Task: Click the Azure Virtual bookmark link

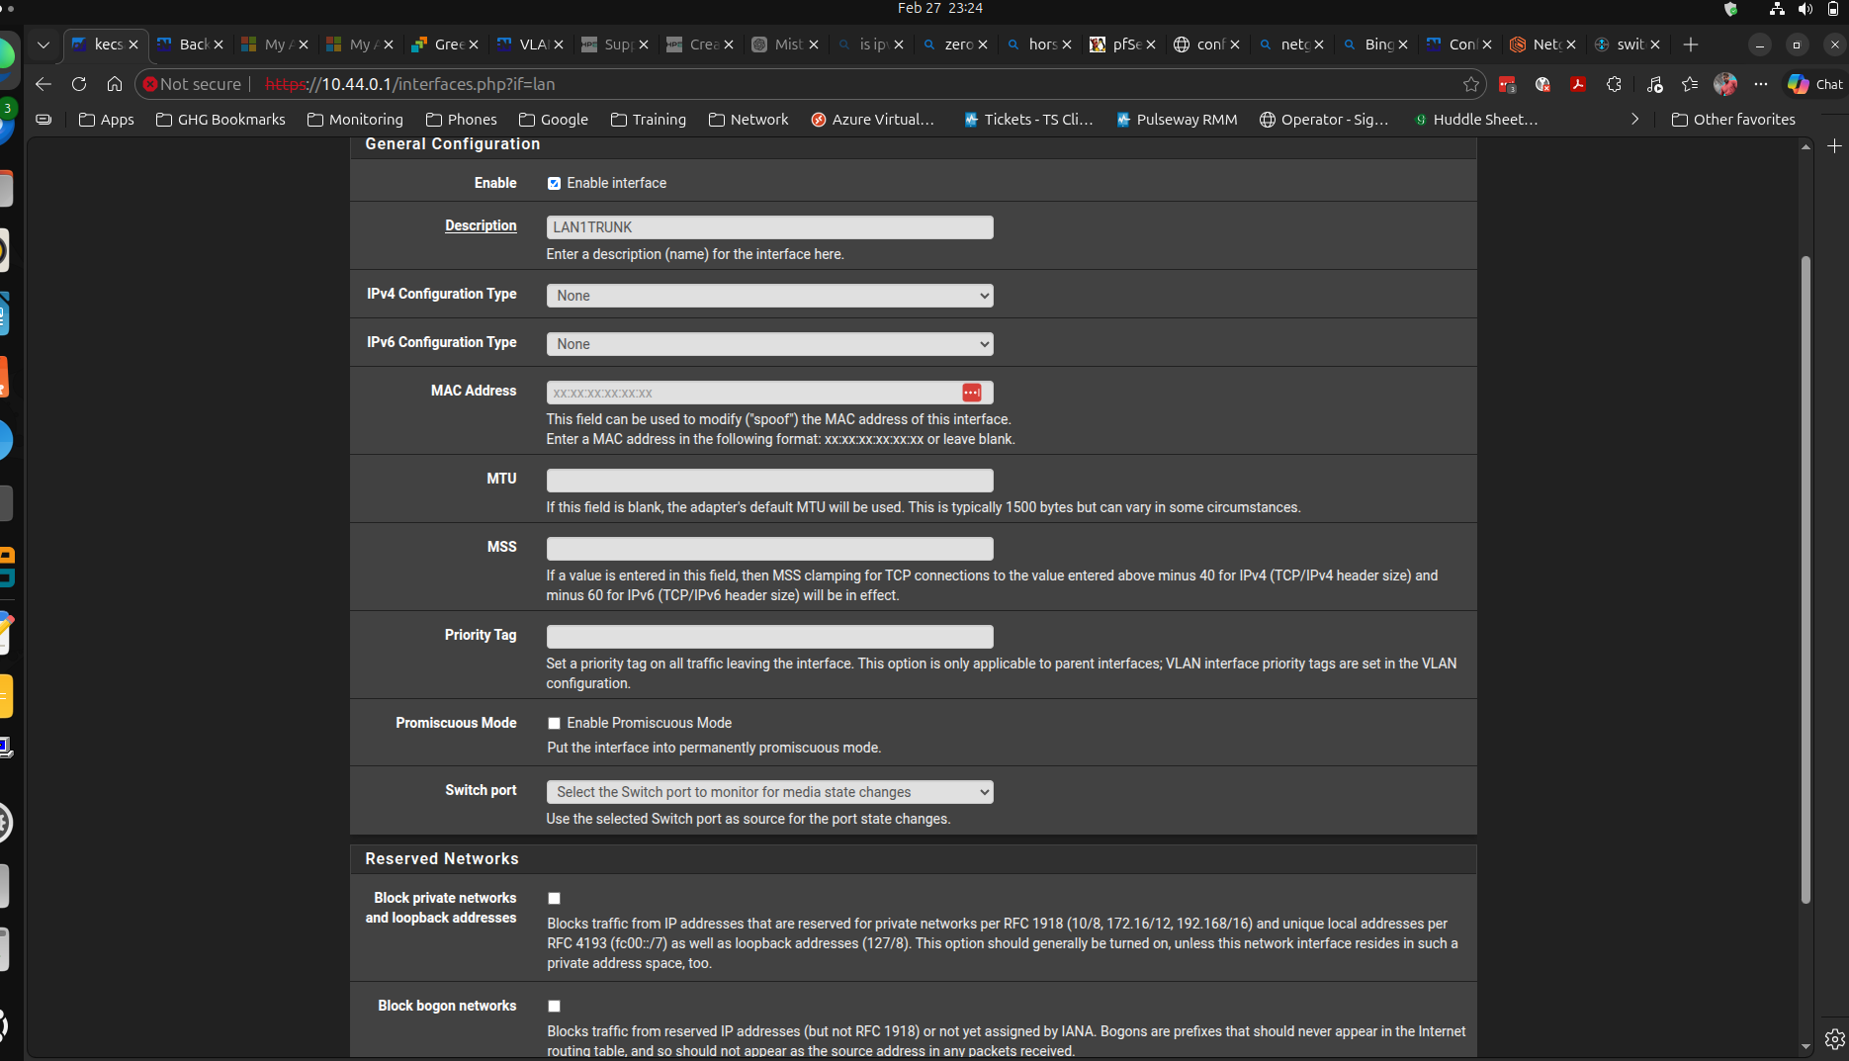Action: 872,120
